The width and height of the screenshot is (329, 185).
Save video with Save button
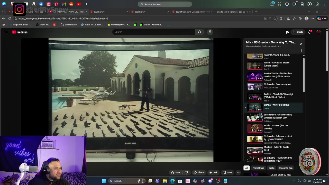(227, 172)
